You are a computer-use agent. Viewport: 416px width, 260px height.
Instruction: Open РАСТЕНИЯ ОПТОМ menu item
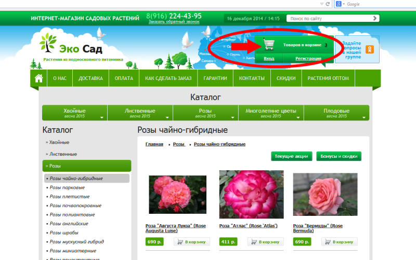[x=328, y=78]
